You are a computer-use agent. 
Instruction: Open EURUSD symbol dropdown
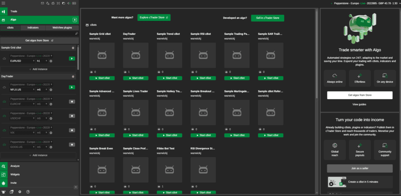tap(22, 61)
